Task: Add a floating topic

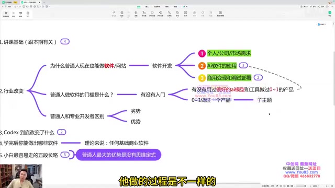Action: click(x=152, y=14)
